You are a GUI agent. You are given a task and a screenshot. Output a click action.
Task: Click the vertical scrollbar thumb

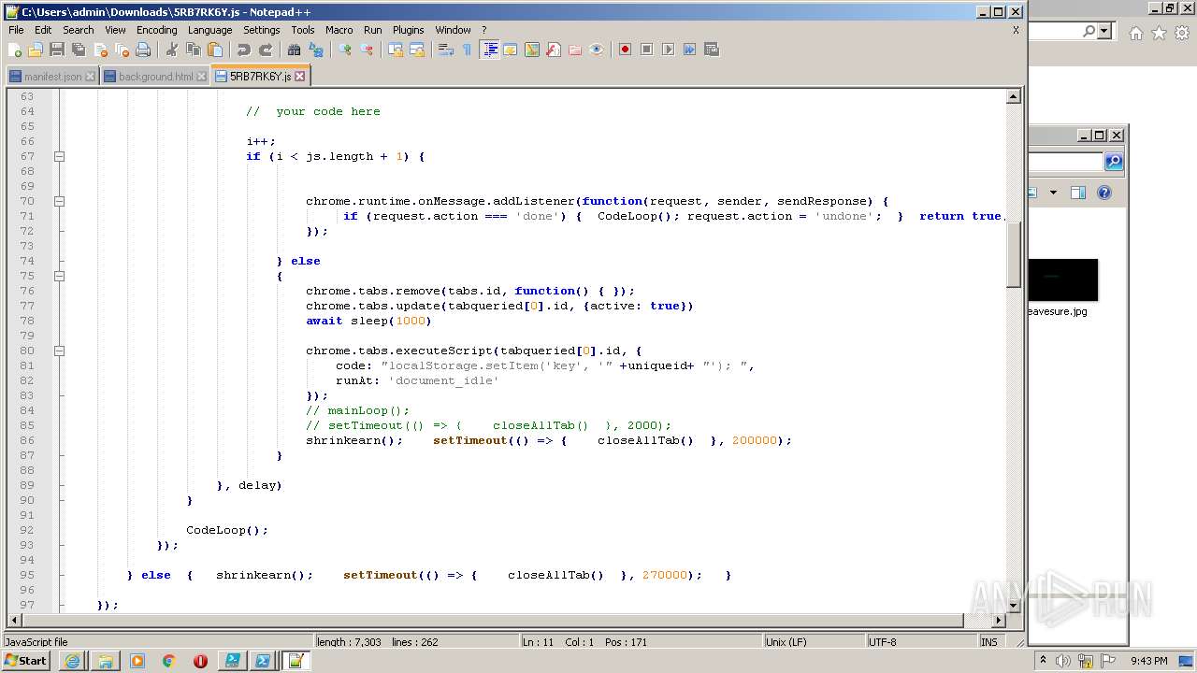pyautogui.click(x=1014, y=255)
